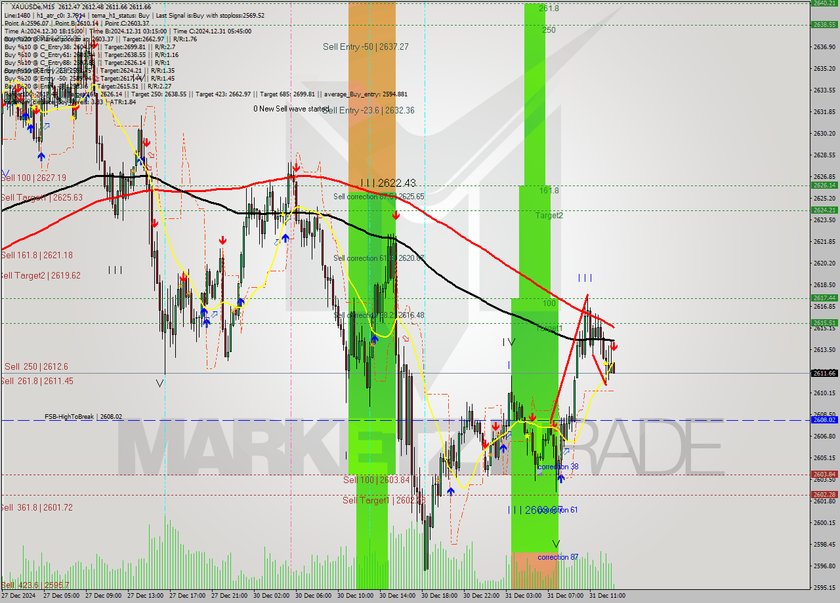This screenshot has height=603, width=840.
Task: Click the current price tag 2611.66
Action: [824, 373]
